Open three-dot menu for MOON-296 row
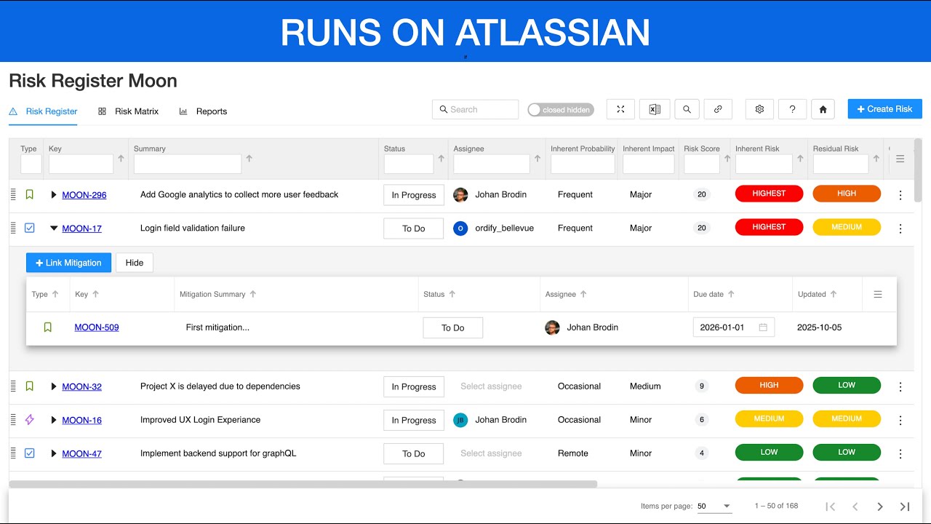This screenshot has height=524, width=931. click(900, 195)
